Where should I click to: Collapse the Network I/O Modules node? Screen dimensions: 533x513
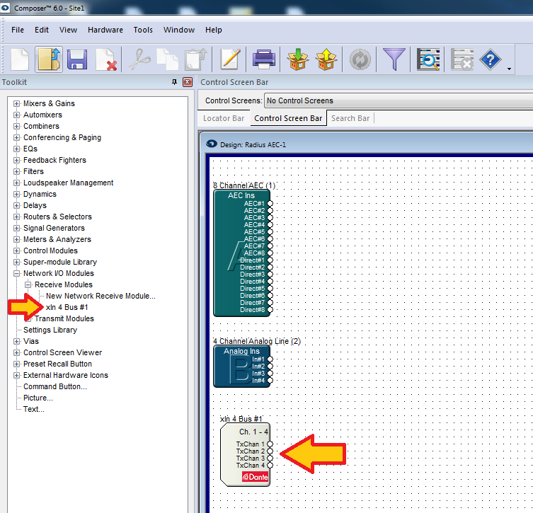pyautogui.click(x=16, y=274)
